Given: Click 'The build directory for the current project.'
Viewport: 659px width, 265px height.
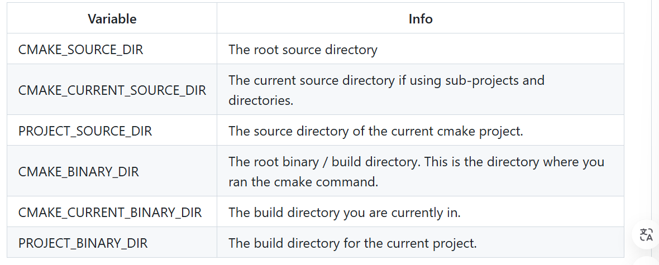Looking at the screenshot, I should coord(352,243).
